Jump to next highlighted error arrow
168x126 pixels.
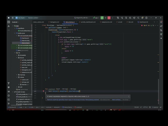(158, 25)
